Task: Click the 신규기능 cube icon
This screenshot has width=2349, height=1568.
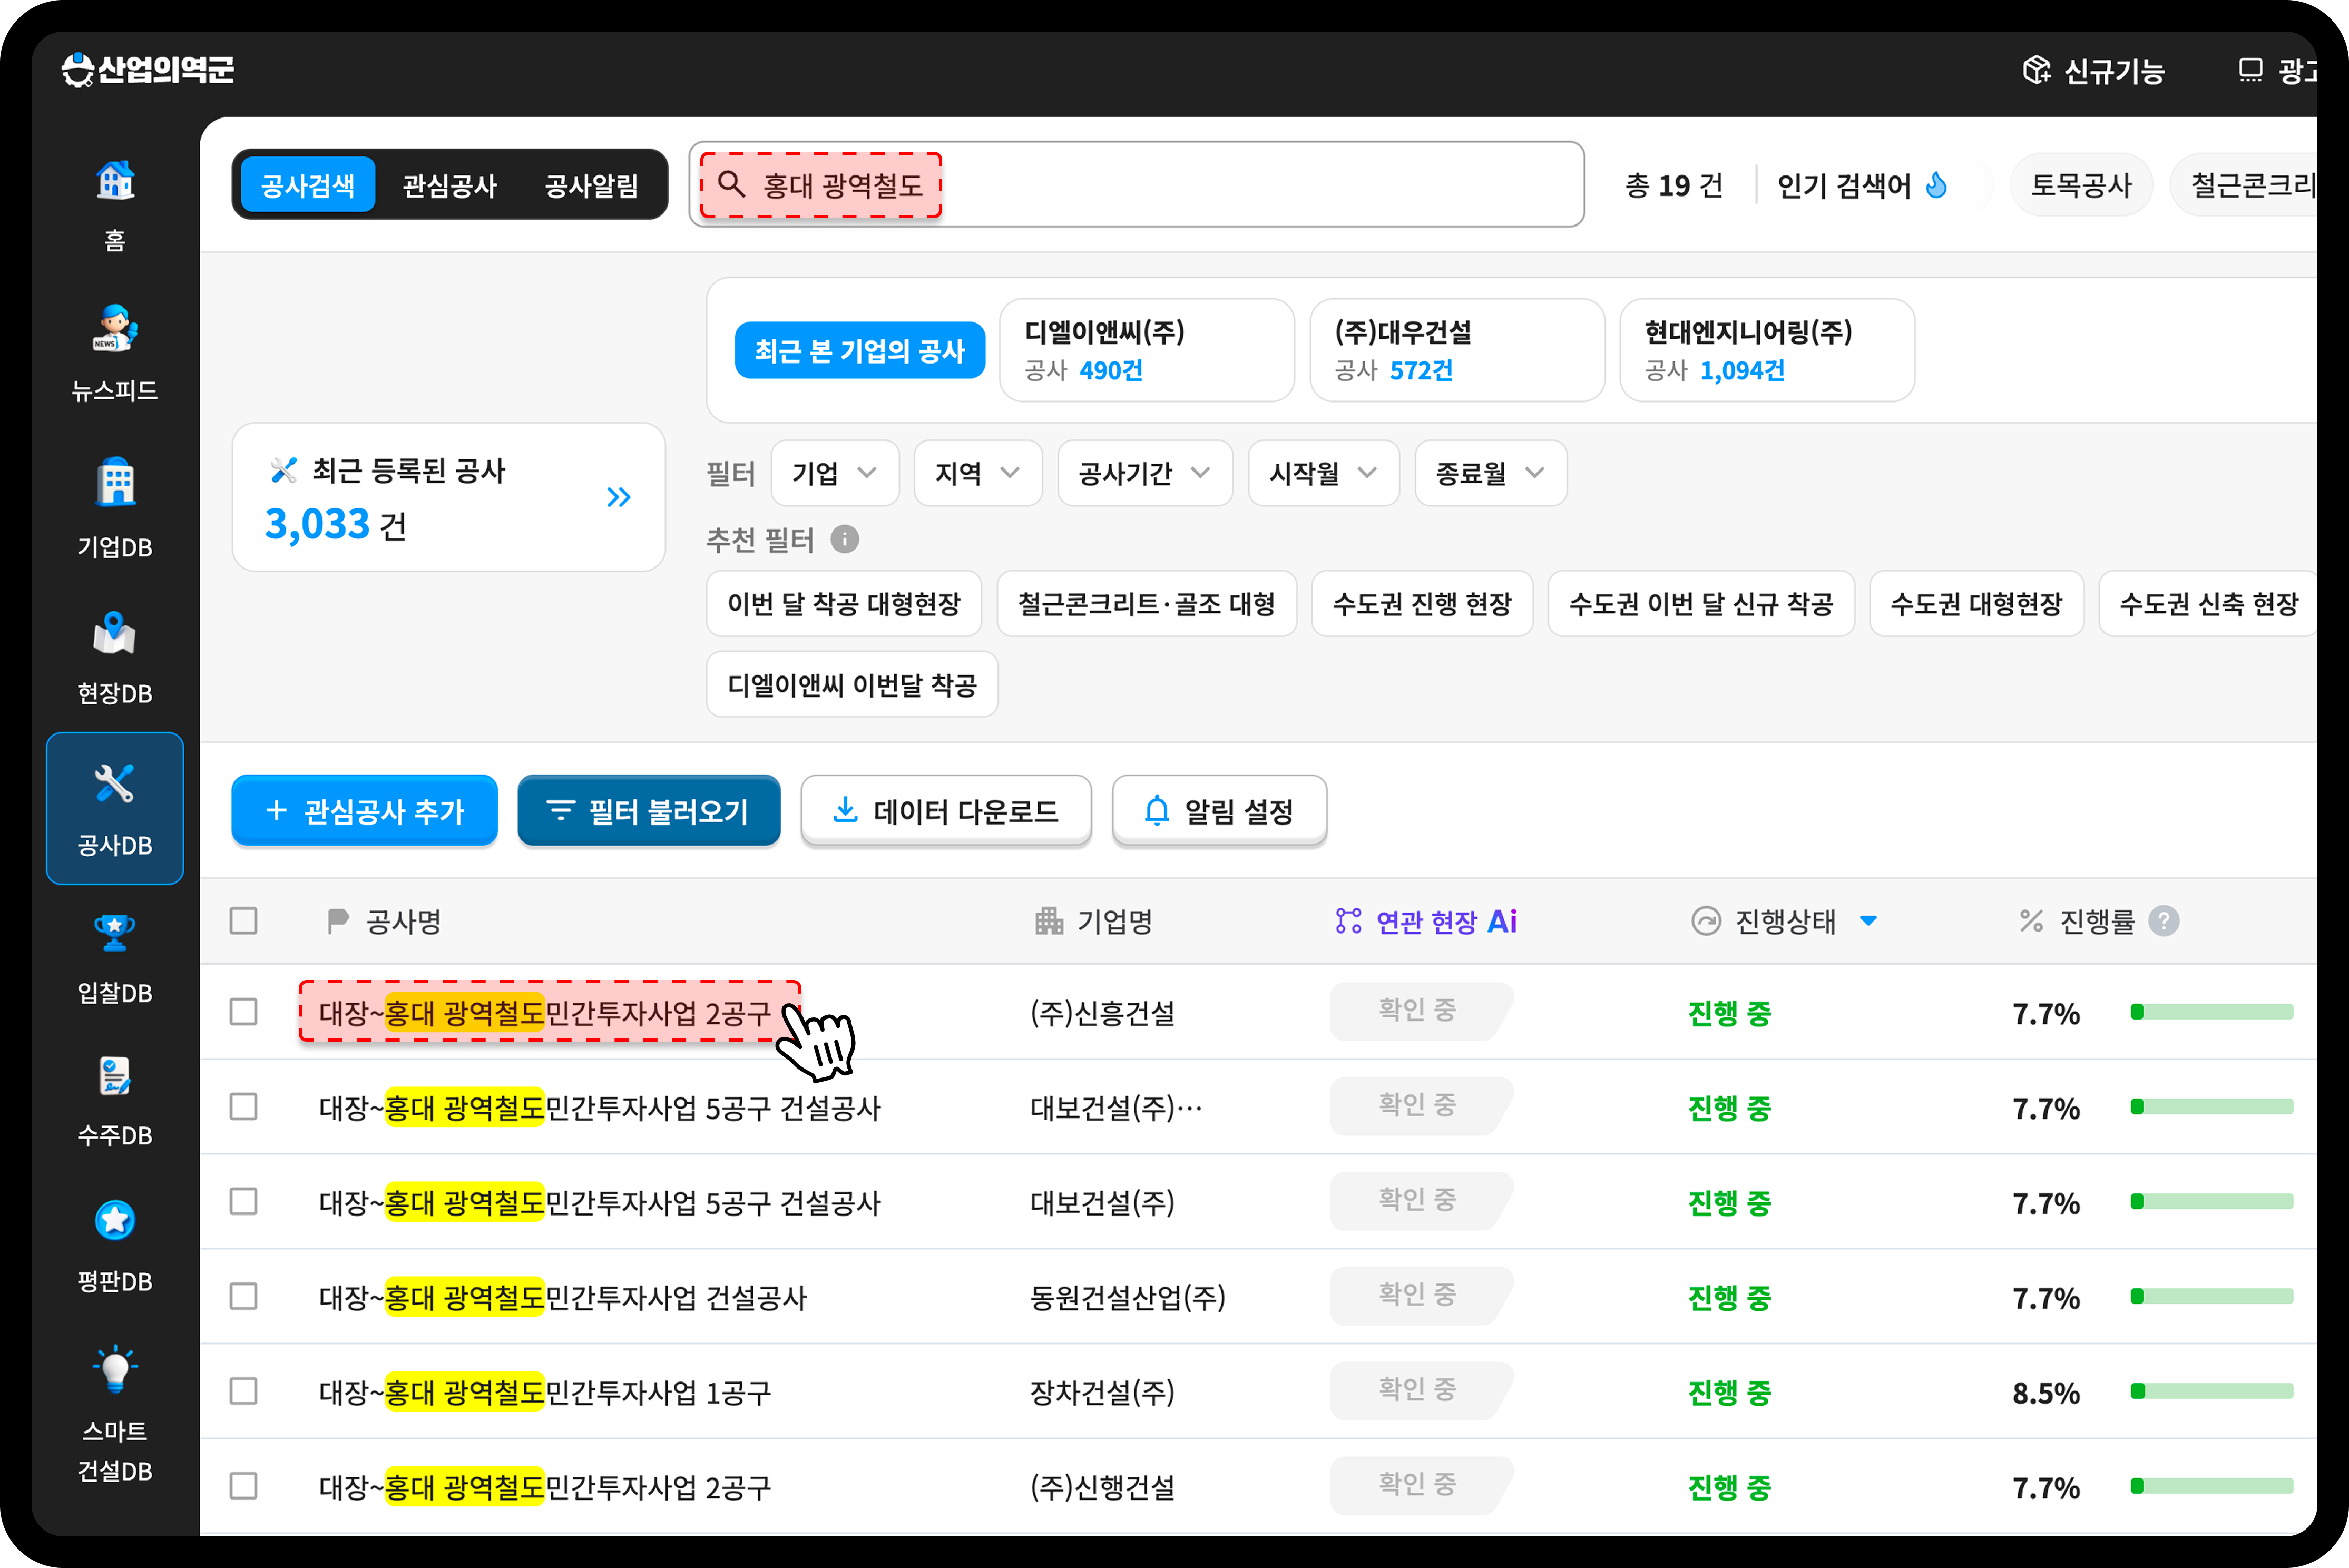Action: [2037, 70]
